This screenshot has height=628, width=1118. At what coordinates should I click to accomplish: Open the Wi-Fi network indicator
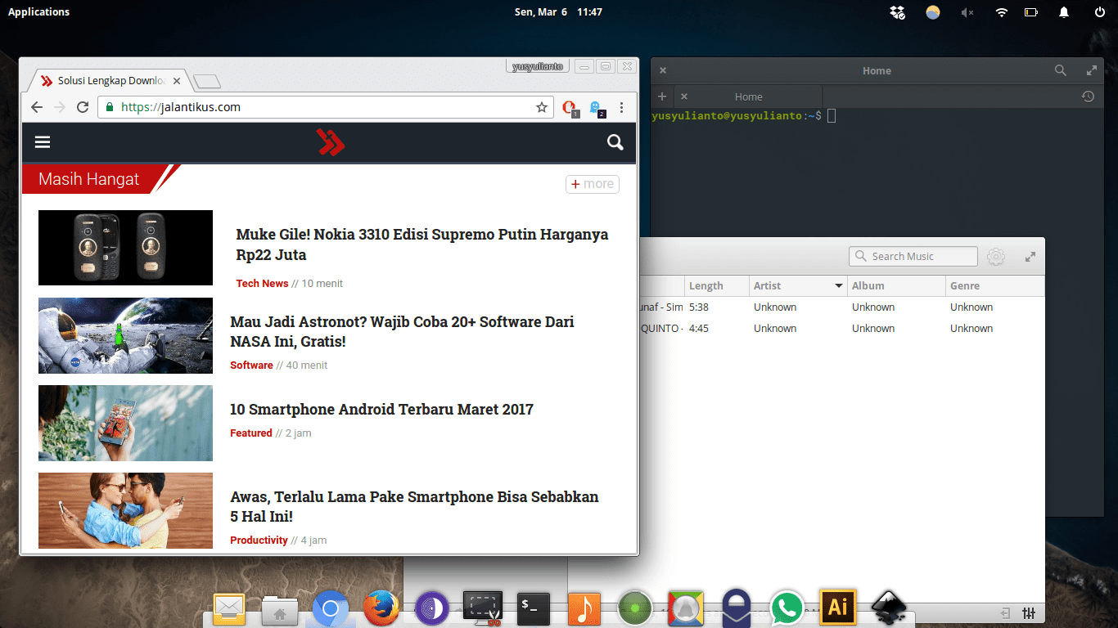[1001, 12]
